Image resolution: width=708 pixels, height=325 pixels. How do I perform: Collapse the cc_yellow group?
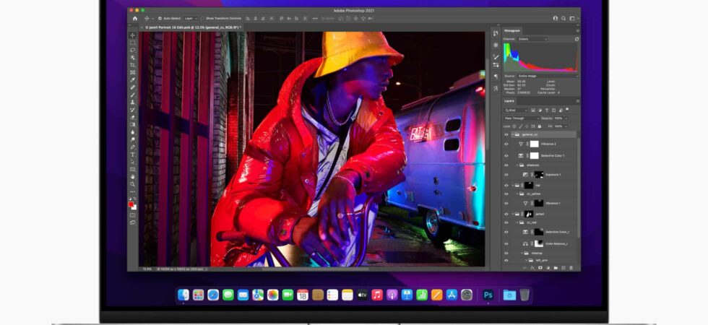517,194
